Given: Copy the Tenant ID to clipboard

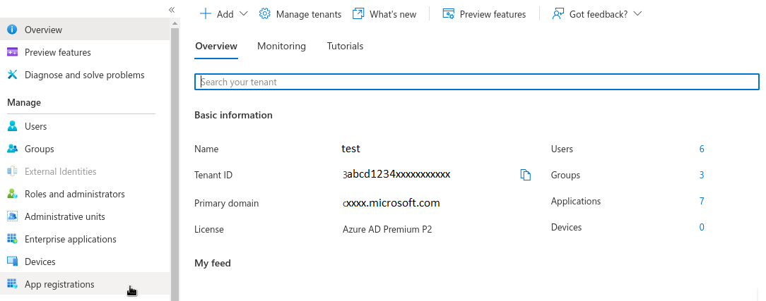Looking at the screenshot, I should click(x=525, y=175).
